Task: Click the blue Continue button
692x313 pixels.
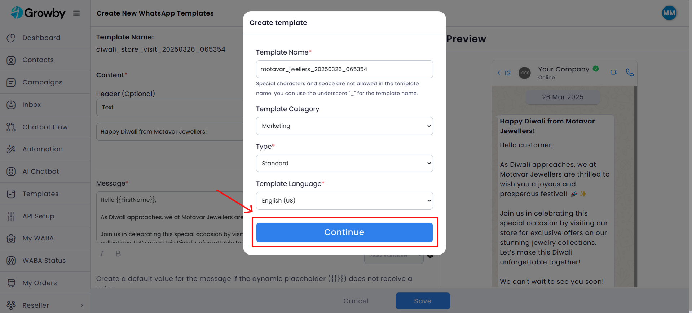Action: click(x=344, y=232)
